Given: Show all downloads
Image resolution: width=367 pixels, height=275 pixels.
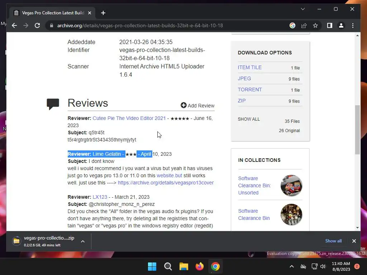Looking at the screenshot, I should (333, 241).
